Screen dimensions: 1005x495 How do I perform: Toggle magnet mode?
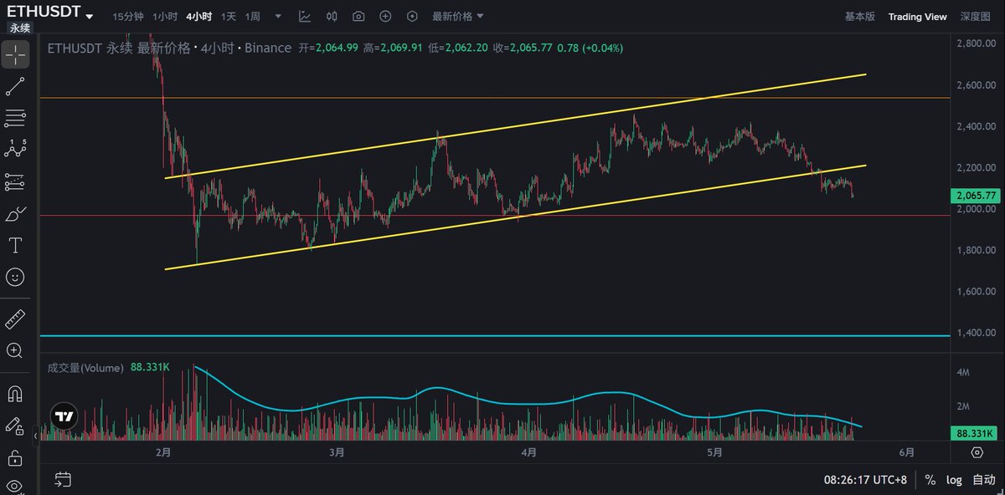click(x=15, y=393)
